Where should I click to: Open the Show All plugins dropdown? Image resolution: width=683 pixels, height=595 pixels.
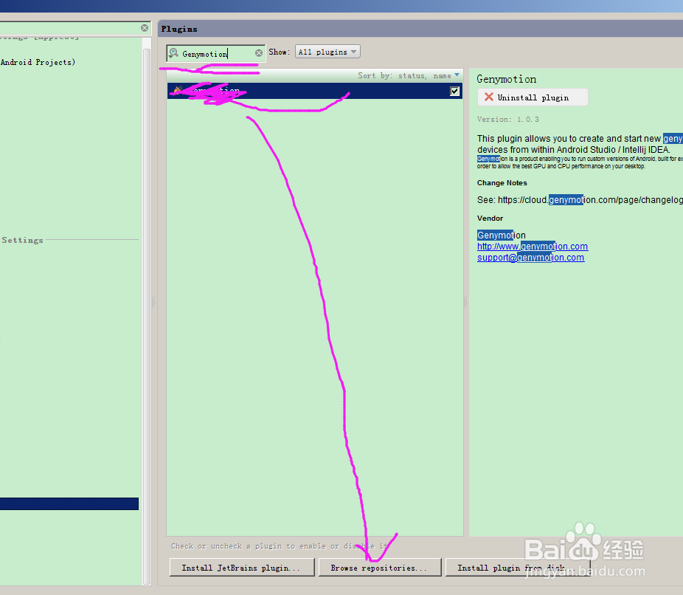[x=327, y=52]
